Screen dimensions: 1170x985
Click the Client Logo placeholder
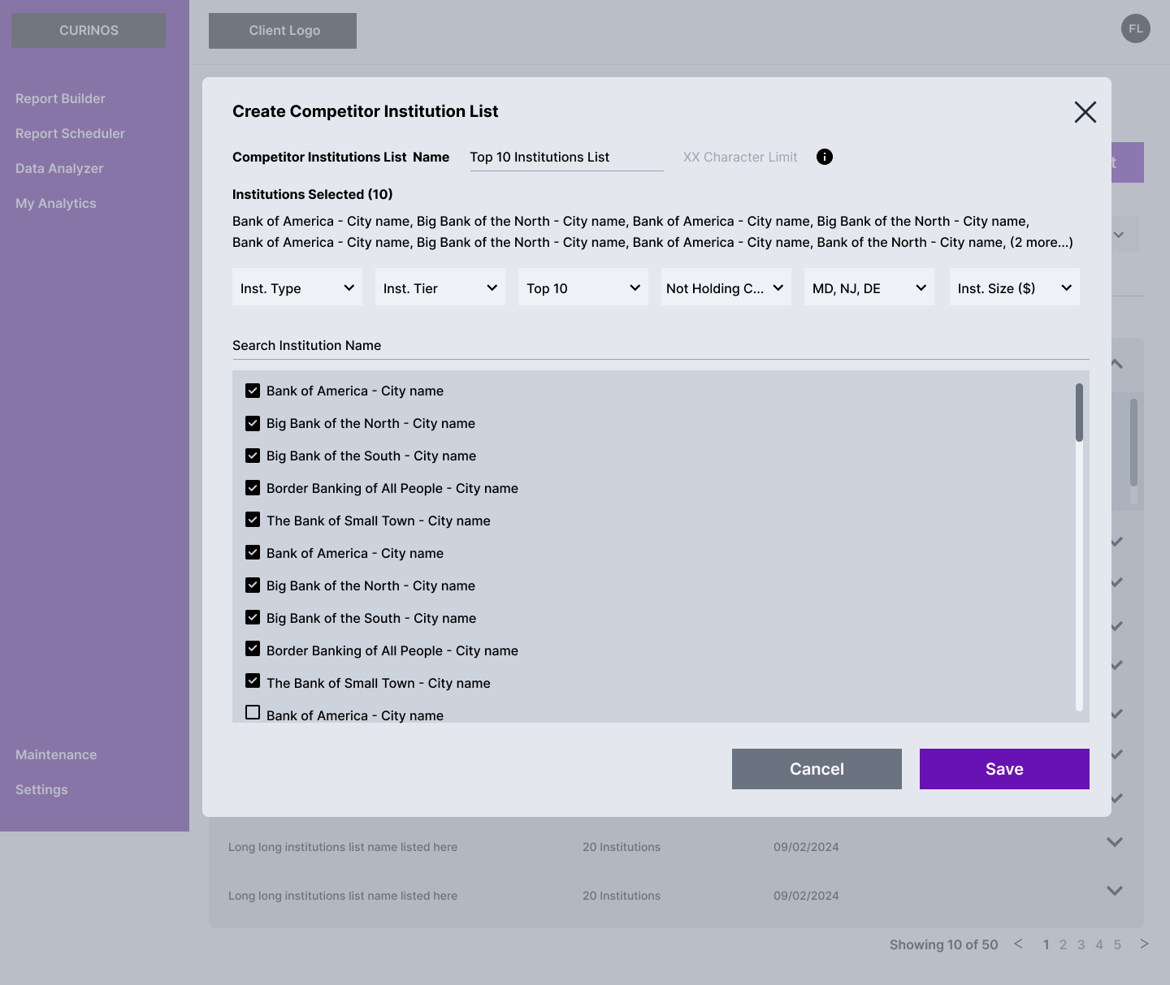pos(283,31)
